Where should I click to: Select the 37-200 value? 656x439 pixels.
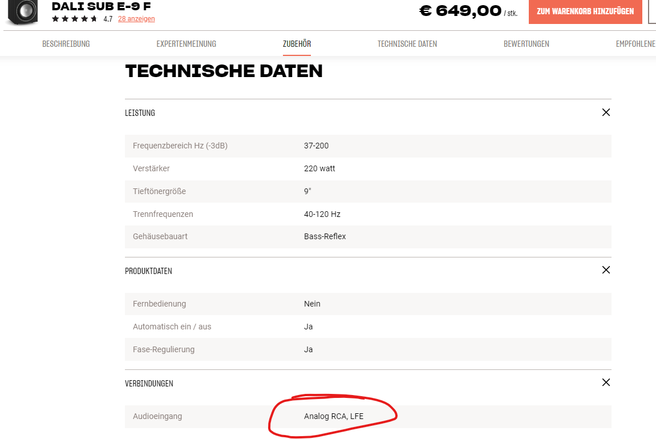[316, 146]
